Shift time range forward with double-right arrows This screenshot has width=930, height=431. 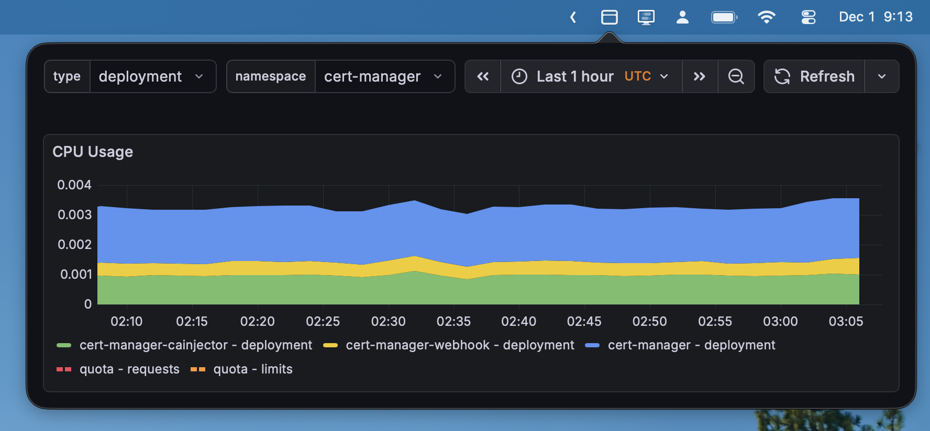point(700,76)
